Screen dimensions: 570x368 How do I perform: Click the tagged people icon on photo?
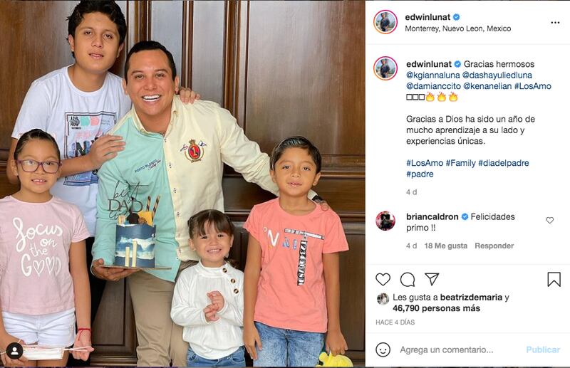click(14, 351)
